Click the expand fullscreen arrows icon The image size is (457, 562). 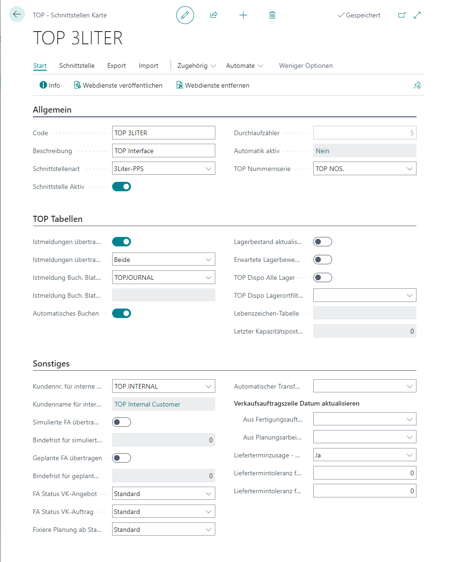pyautogui.click(x=417, y=15)
